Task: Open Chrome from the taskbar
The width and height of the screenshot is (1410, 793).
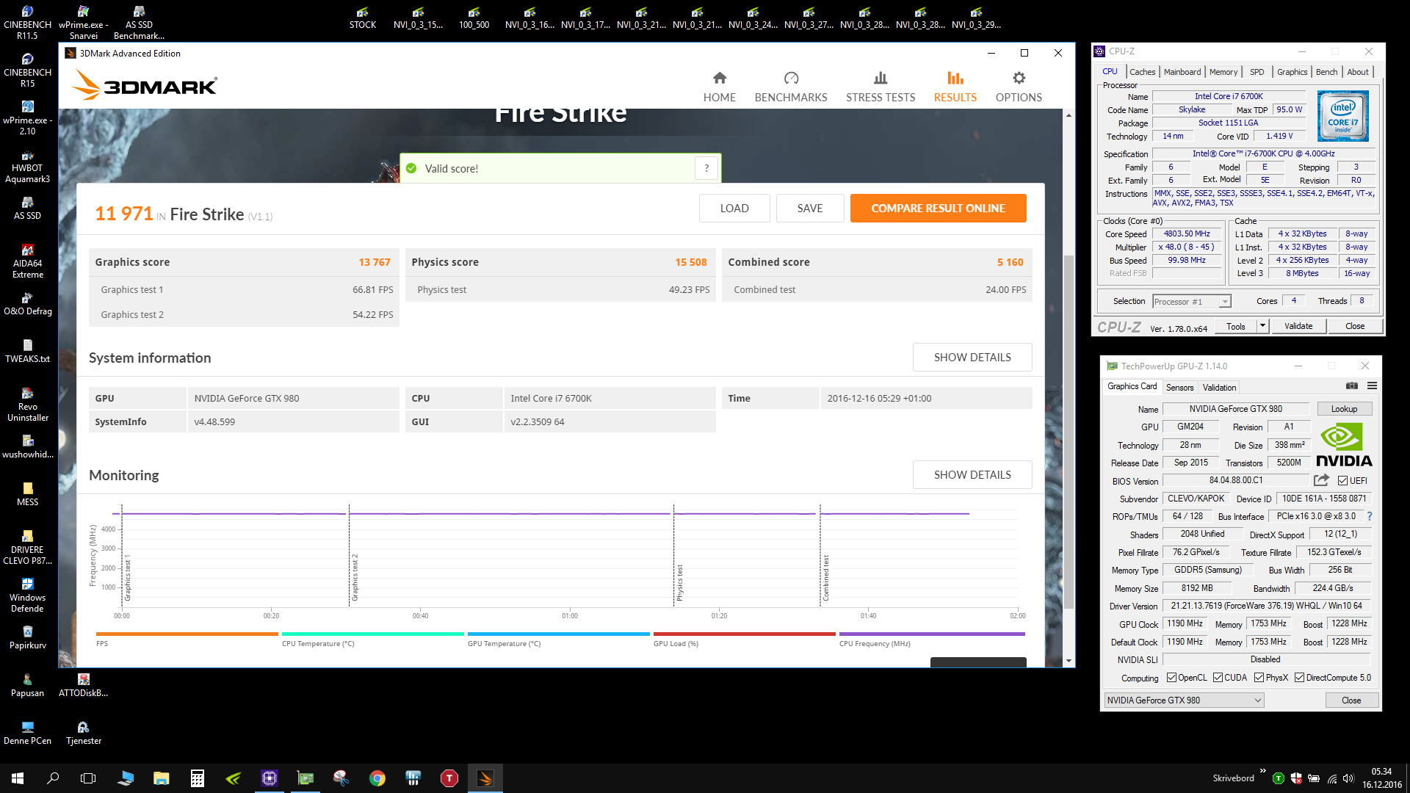Action: (377, 778)
